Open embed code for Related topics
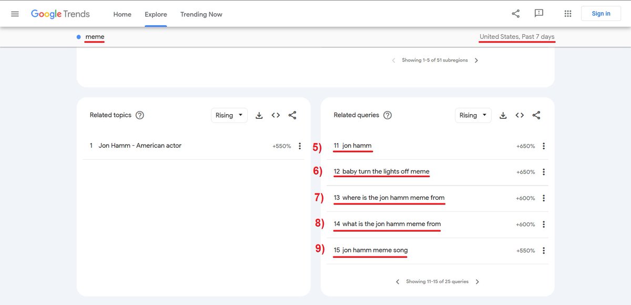Viewport: 631px width, 305px height. (276, 115)
